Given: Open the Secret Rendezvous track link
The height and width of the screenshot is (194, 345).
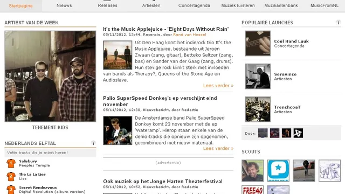Looking at the screenshot, I should click(x=38, y=188).
